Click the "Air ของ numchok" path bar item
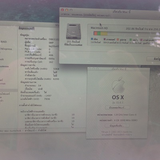Viewport: 160px width, 160px height. 11,131
